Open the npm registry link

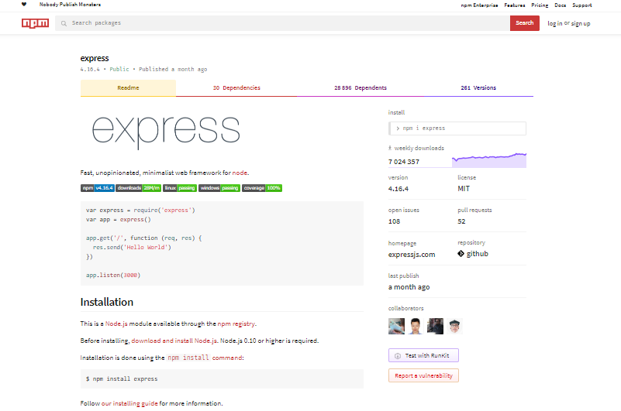pyautogui.click(x=236, y=324)
